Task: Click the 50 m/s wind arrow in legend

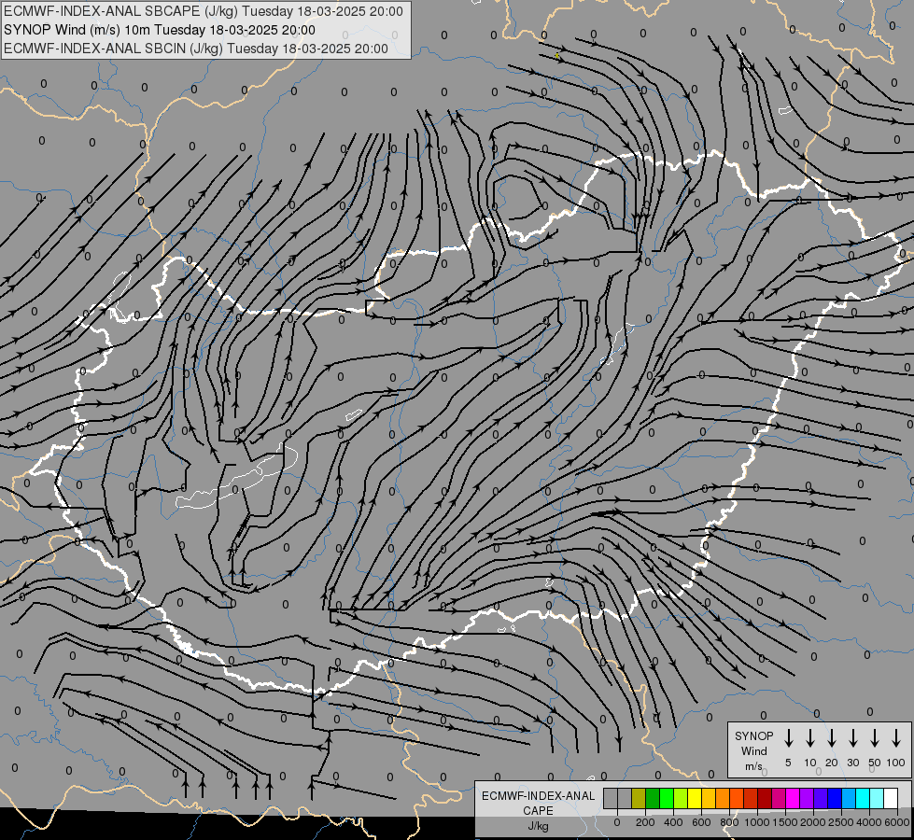Action: coord(875,738)
